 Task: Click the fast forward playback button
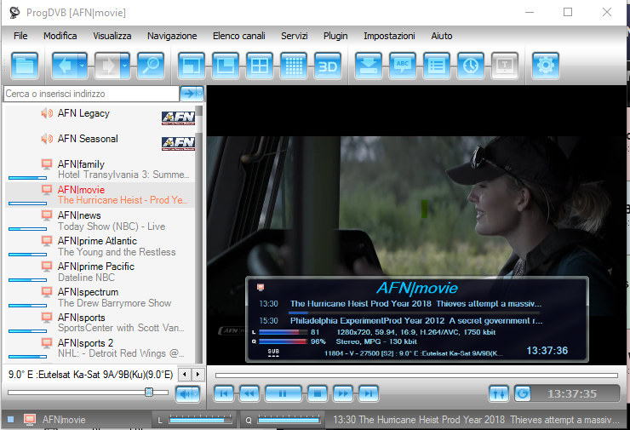pyautogui.click(x=343, y=393)
